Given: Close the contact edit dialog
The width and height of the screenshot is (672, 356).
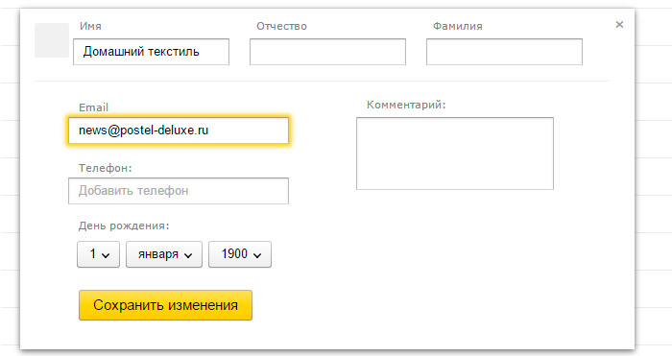Looking at the screenshot, I should point(619,24).
